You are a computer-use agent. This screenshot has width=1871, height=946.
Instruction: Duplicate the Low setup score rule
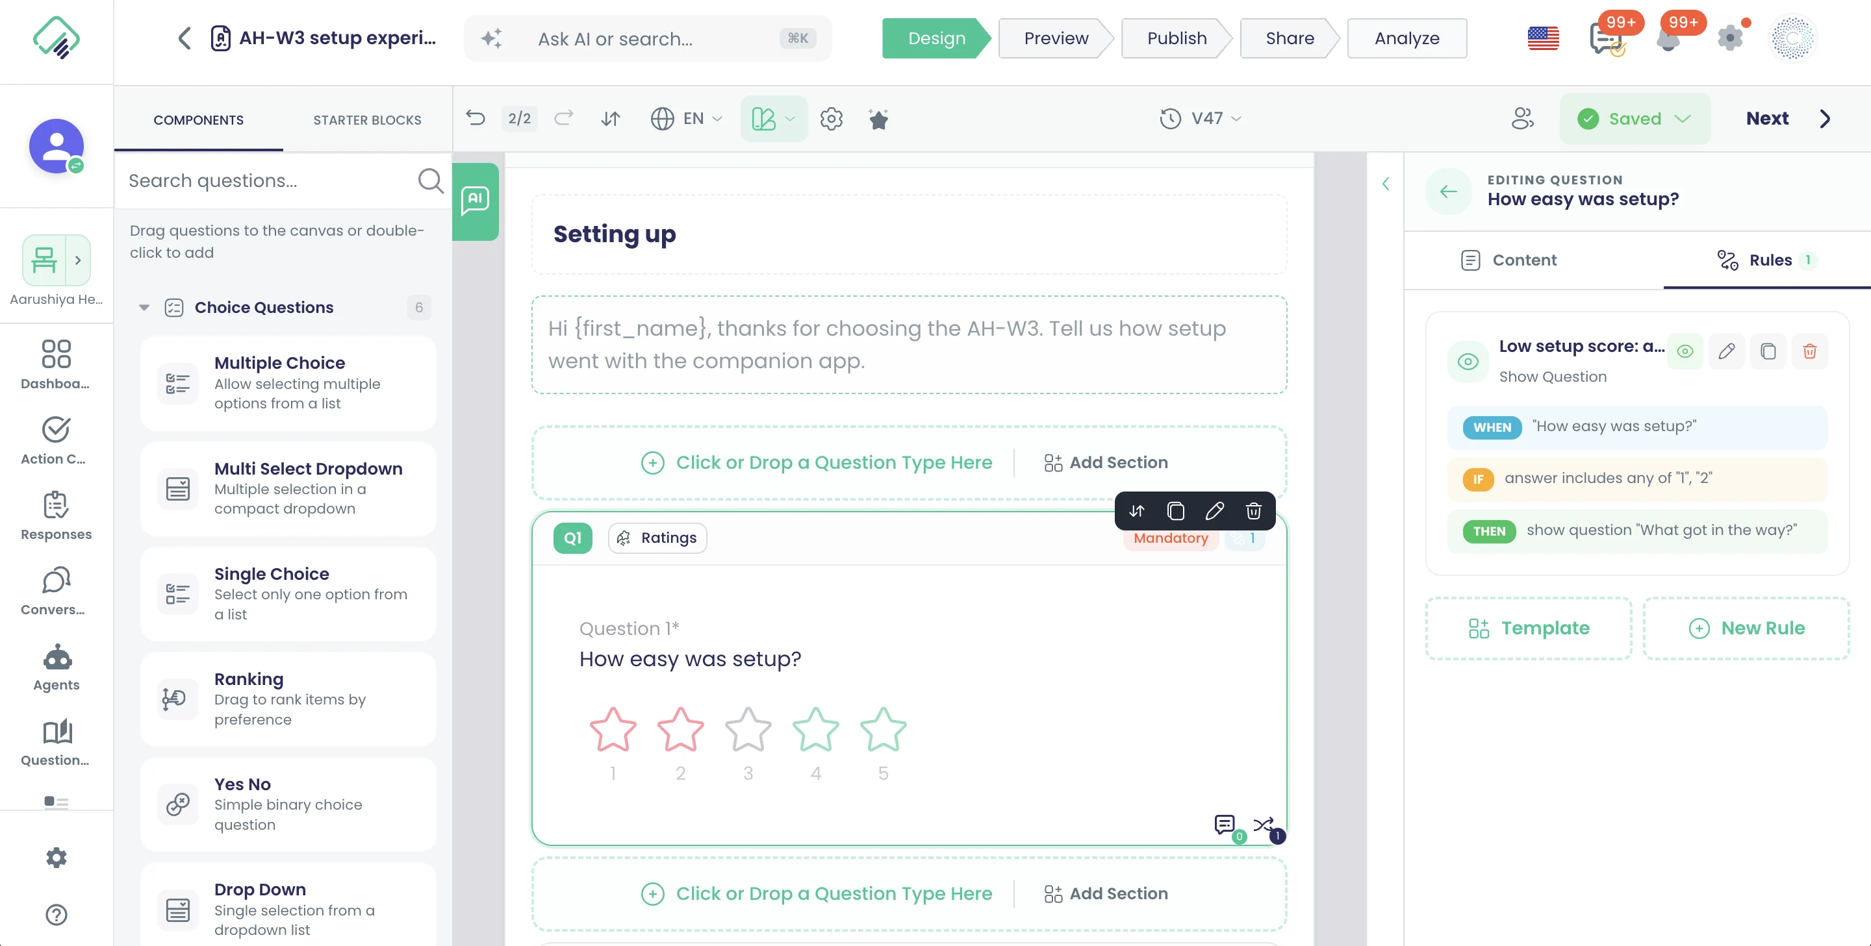(1768, 351)
